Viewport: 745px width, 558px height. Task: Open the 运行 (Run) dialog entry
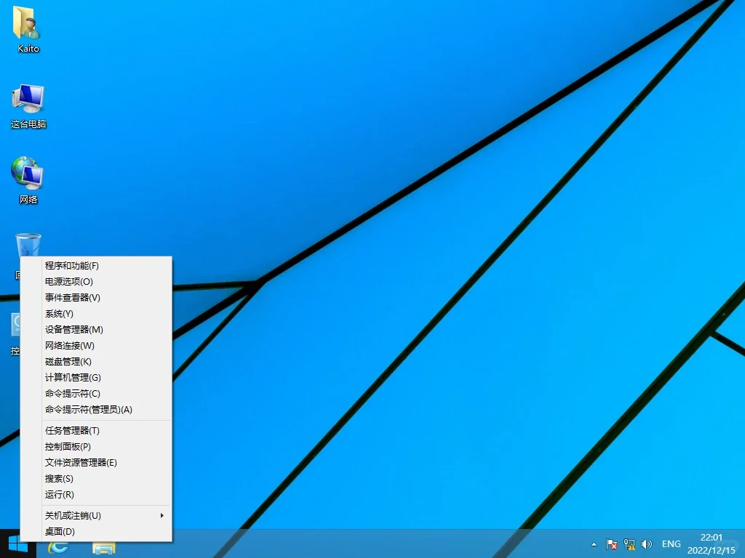58,494
